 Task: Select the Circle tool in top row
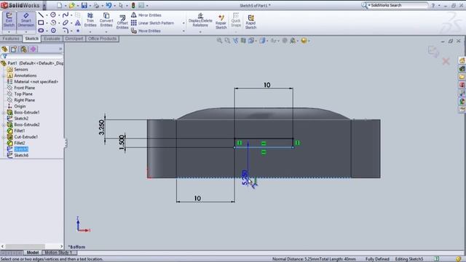[53, 15]
